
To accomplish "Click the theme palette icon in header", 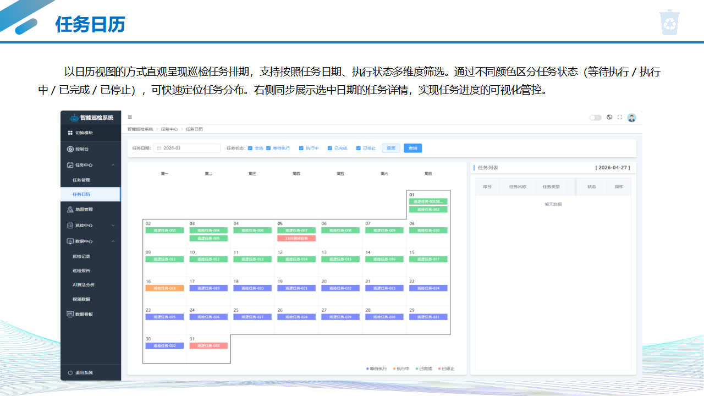I will [x=609, y=117].
